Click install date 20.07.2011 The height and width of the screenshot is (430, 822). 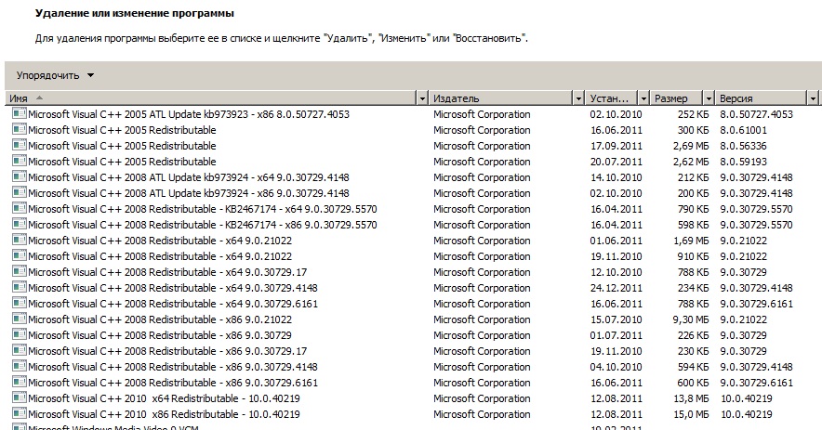pyautogui.click(x=616, y=162)
